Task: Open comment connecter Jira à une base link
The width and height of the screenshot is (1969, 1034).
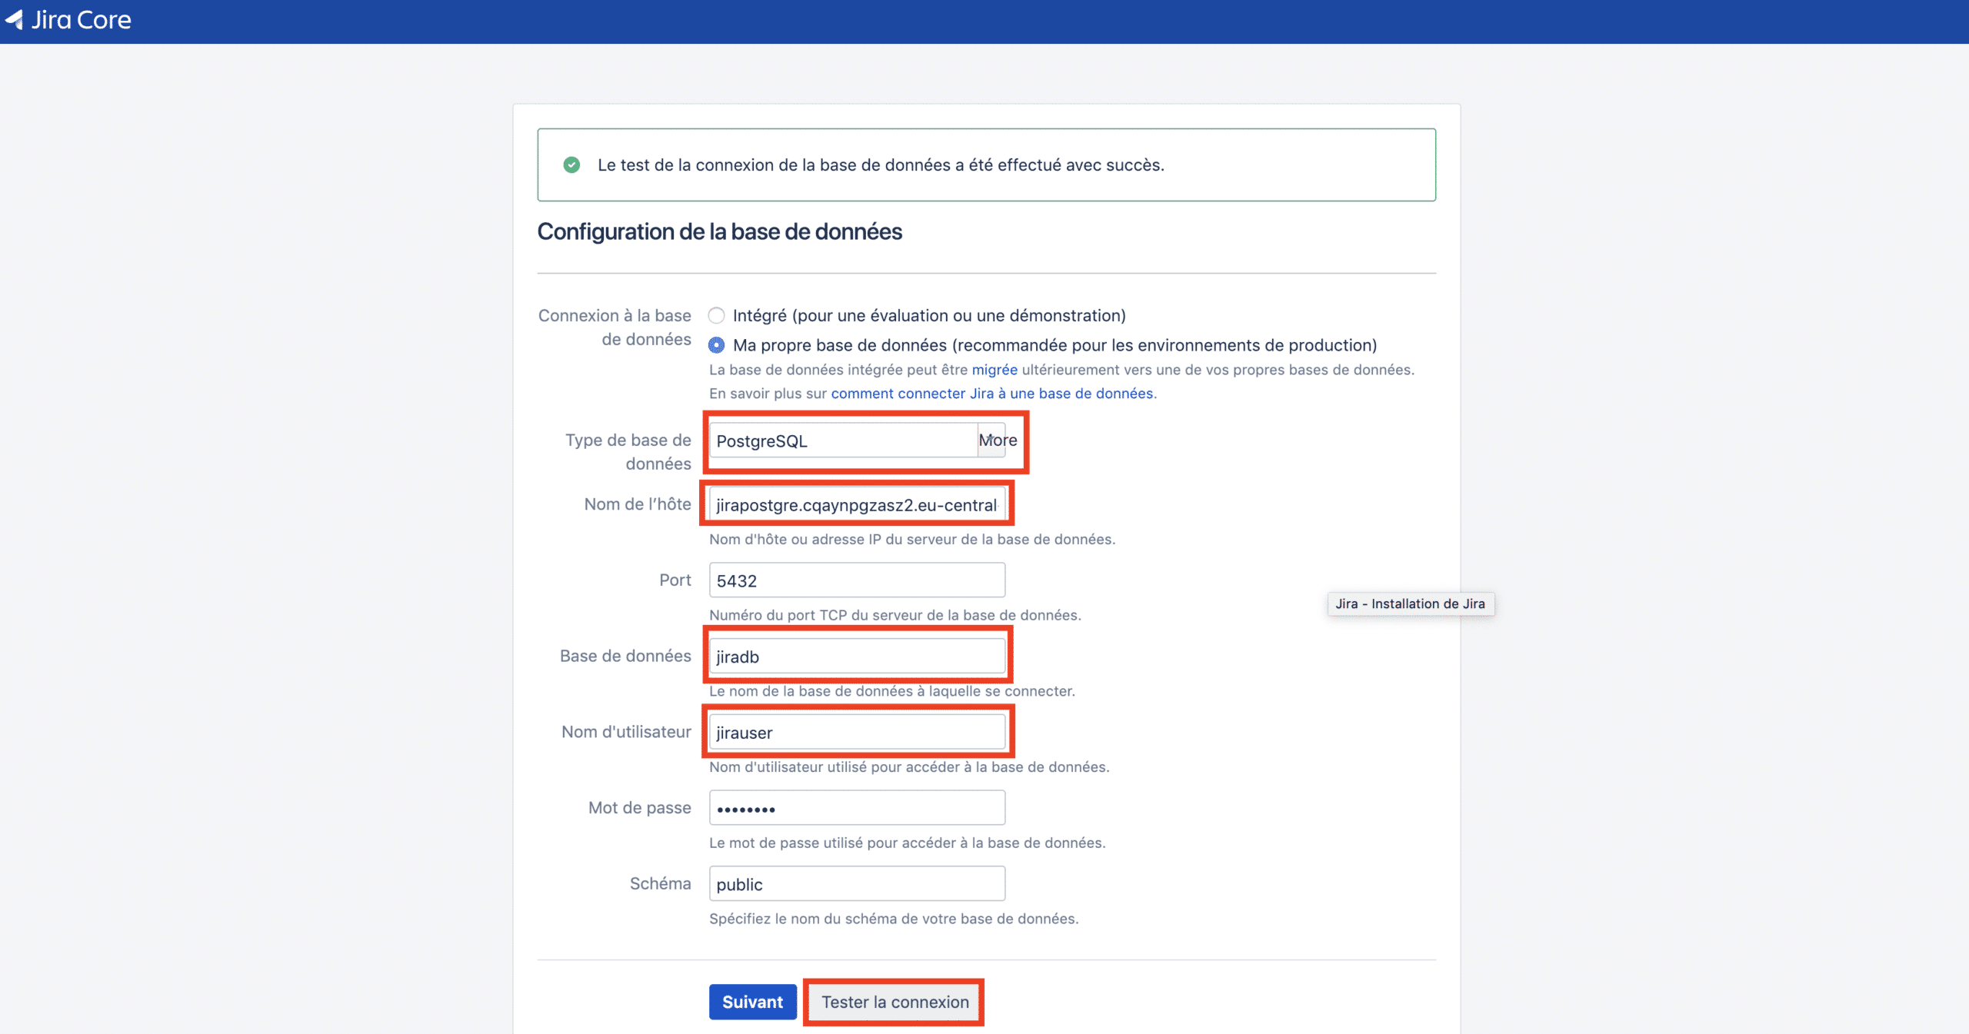Action: pos(992,394)
